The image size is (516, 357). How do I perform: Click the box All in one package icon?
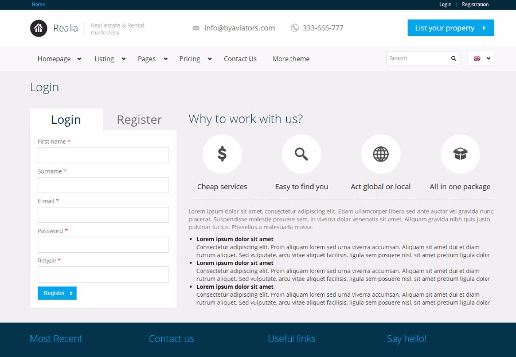point(460,154)
